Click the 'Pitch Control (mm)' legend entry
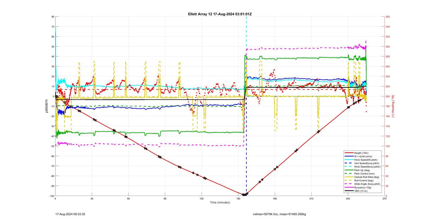The image size is (425, 220). click(x=365, y=174)
